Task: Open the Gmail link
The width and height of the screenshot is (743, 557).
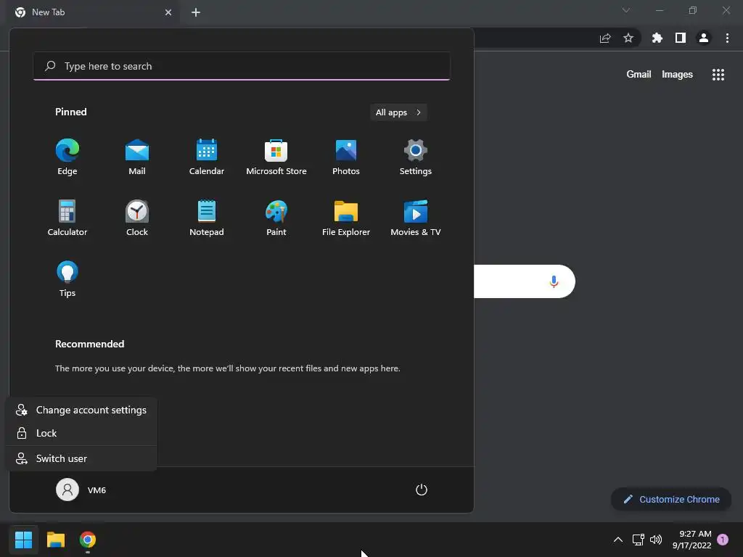Action: (639, 75)
